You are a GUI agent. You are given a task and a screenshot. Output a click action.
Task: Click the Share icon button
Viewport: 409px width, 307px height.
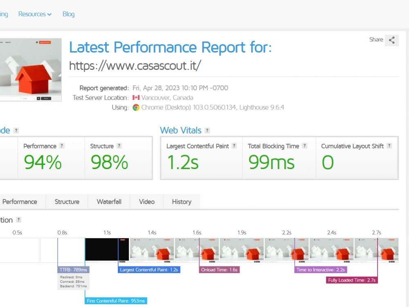[391, 40]
